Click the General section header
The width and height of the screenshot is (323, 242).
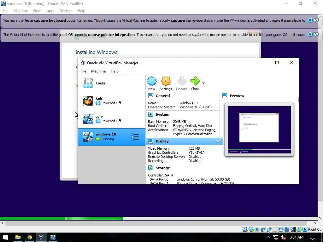[163, 96]
